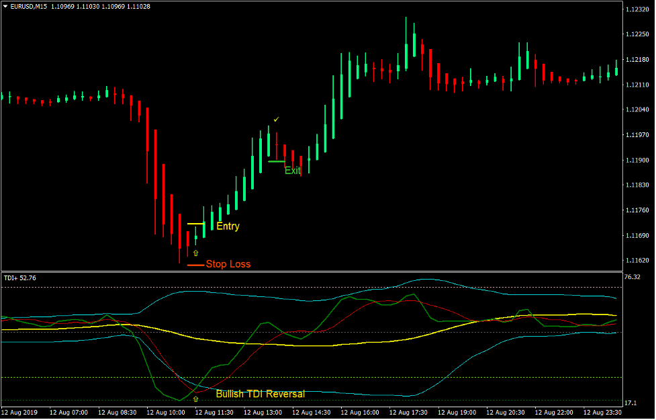
Task: Click the 'Exit' text label
Action: [x=293, y=171]
